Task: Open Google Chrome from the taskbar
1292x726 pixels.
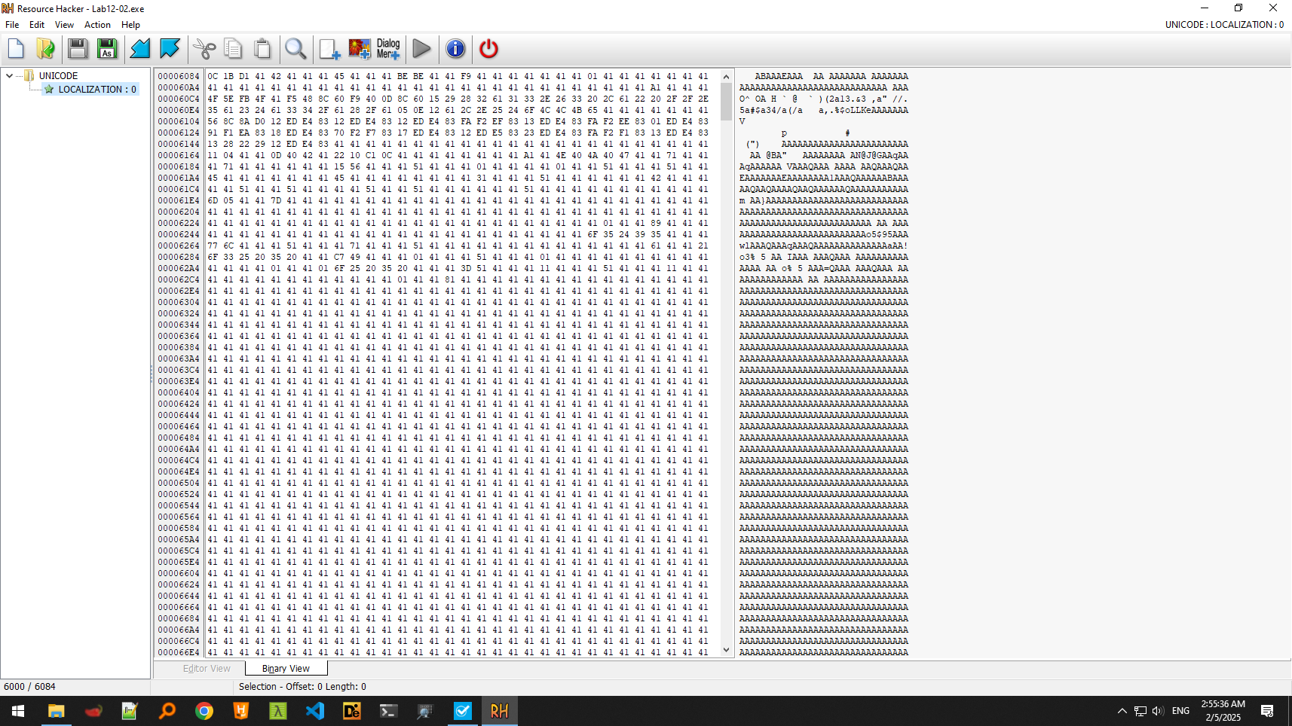Action: (204, 711)
